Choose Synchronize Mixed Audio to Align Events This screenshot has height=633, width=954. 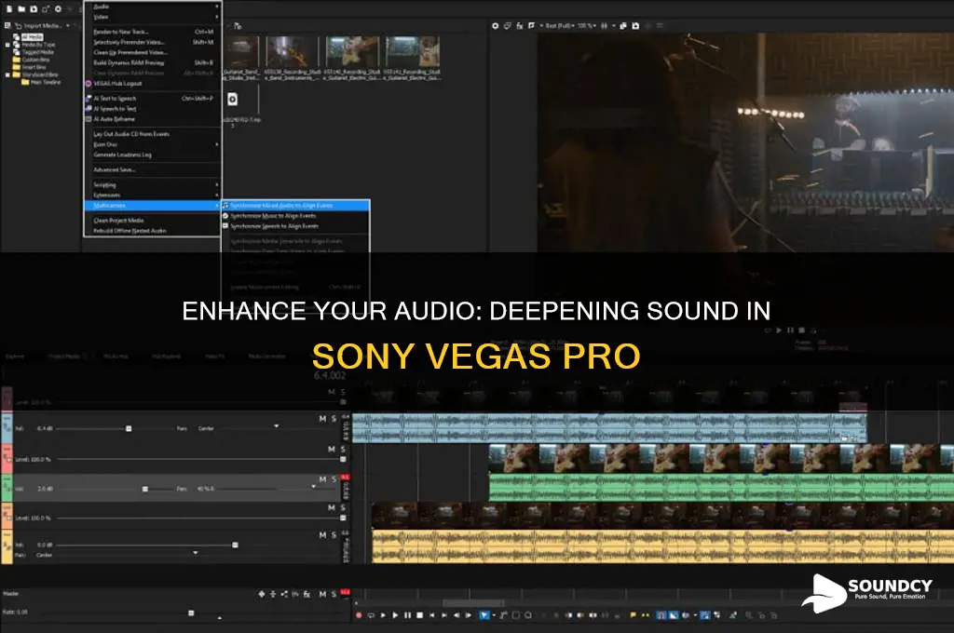(x=295, y=206)
